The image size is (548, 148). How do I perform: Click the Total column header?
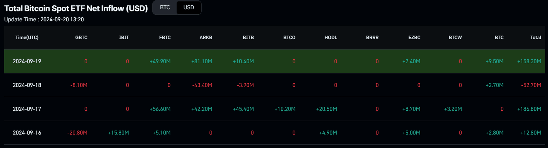tap(536, 37)
